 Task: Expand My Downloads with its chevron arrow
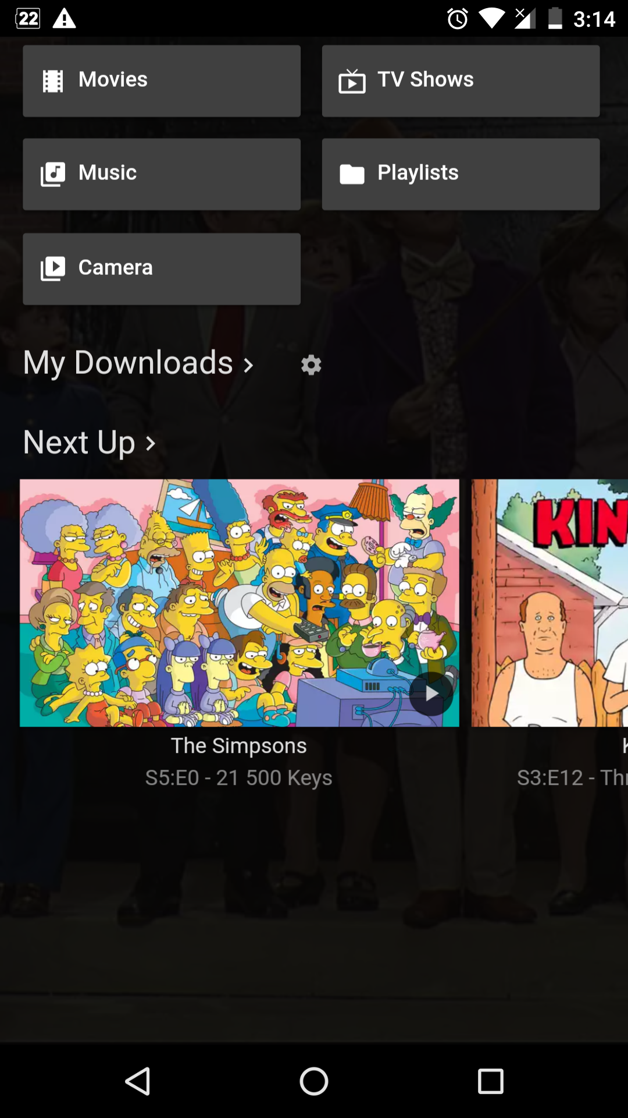[248, 365]
